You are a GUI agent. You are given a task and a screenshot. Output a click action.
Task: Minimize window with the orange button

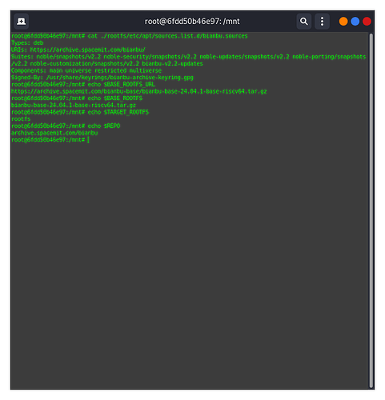click(343, 22)
